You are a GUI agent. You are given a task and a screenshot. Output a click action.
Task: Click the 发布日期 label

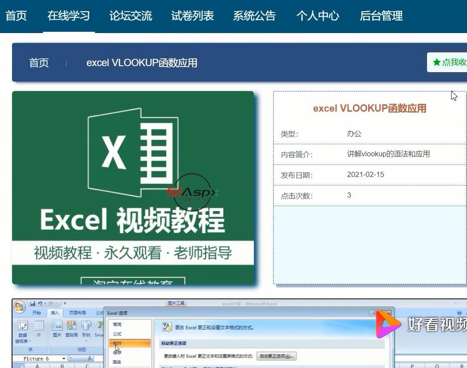tap(296, 175)
